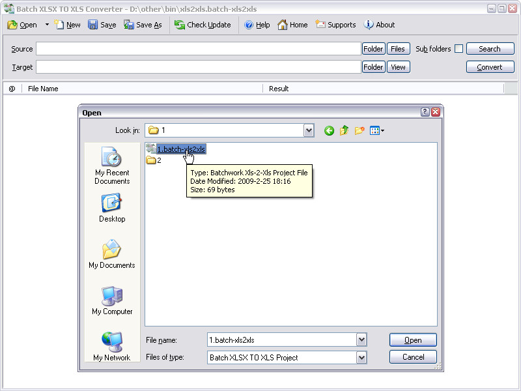This screenshot has height=391, width=521.
Task: Go back to last folder visited
Action: [329, 131]
